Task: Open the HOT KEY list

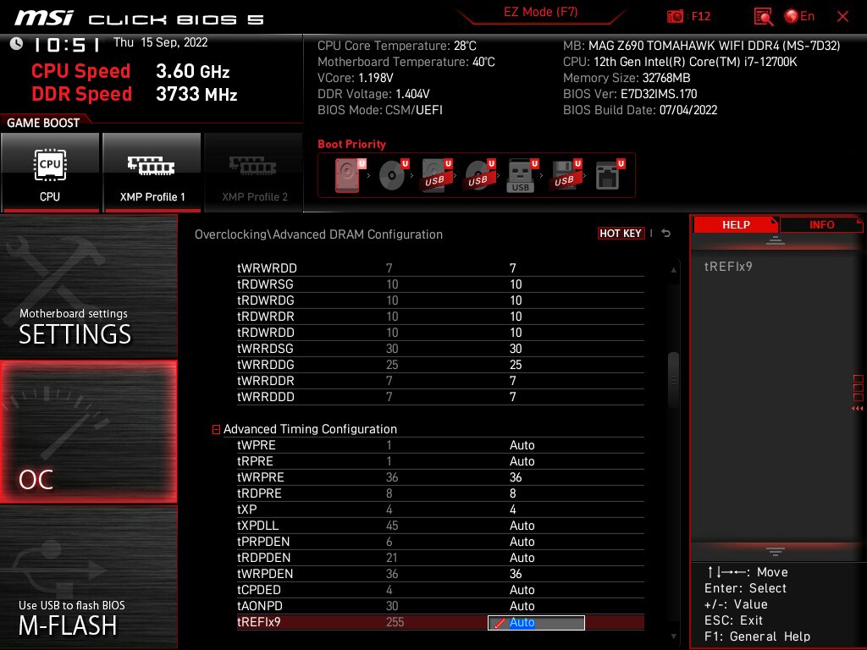Action: [621, 234]
